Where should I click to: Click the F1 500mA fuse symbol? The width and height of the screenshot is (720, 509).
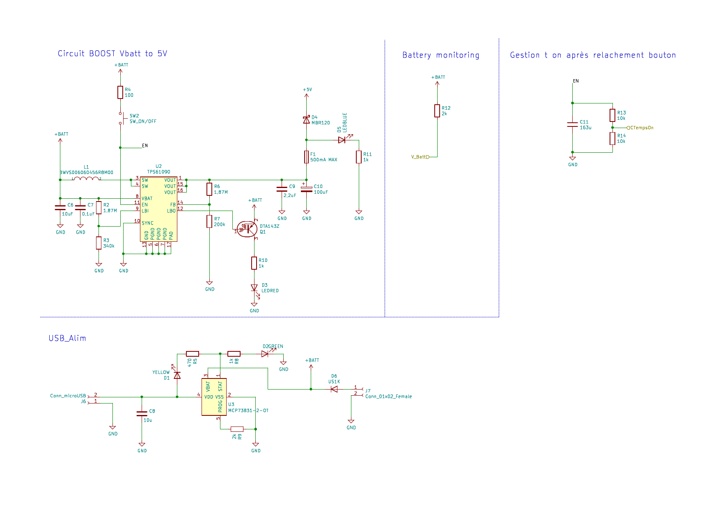click(306, 157)
